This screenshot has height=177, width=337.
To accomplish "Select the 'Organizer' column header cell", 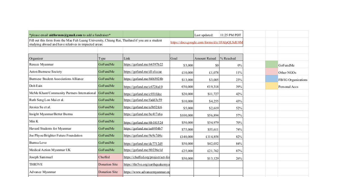I will 63,58.
